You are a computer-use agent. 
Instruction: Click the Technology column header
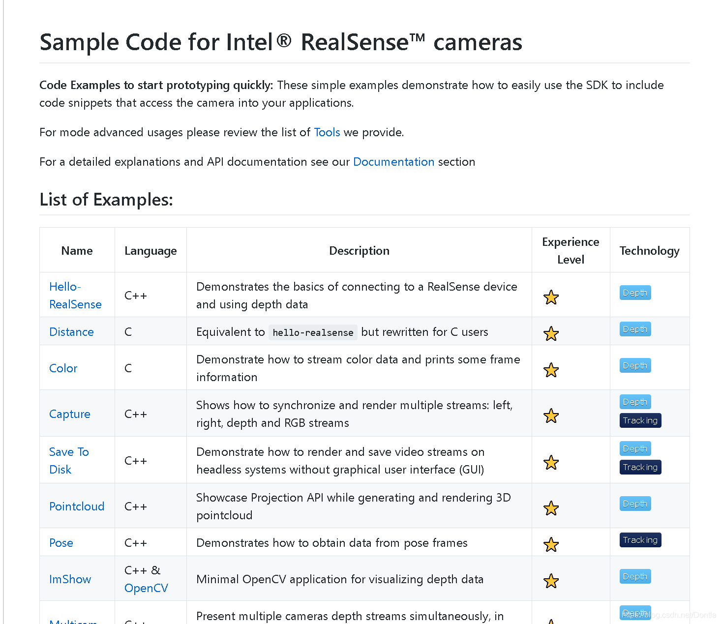pos(649,251)
